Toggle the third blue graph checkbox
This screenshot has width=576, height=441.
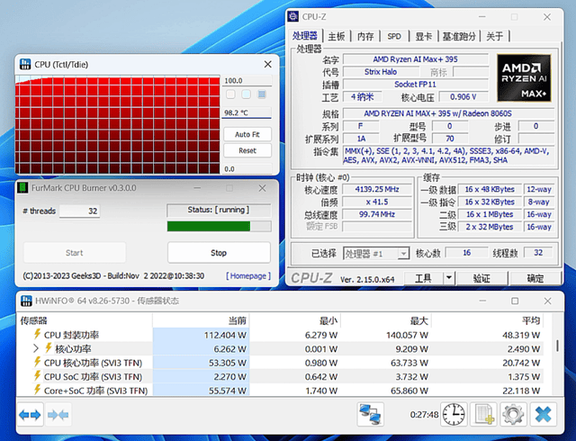pos(262,94)
